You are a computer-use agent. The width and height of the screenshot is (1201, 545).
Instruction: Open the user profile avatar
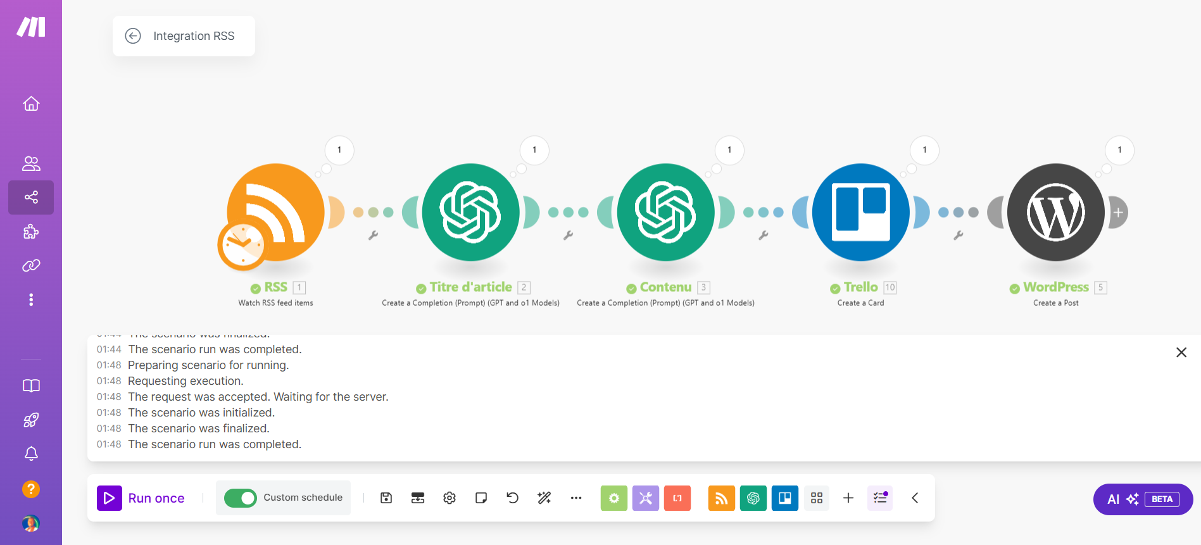coord(31,523)
